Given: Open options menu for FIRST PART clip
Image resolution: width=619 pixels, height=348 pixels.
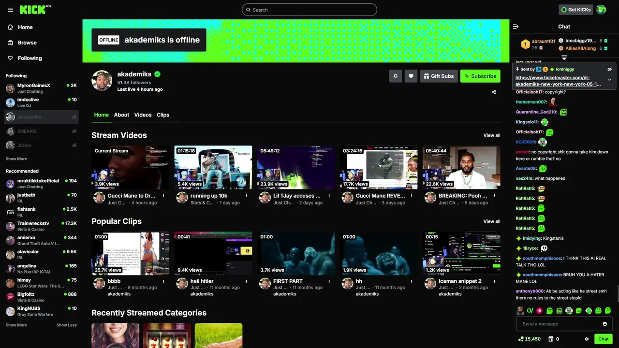Looking at the screenshot, I should tap(329, 281).
